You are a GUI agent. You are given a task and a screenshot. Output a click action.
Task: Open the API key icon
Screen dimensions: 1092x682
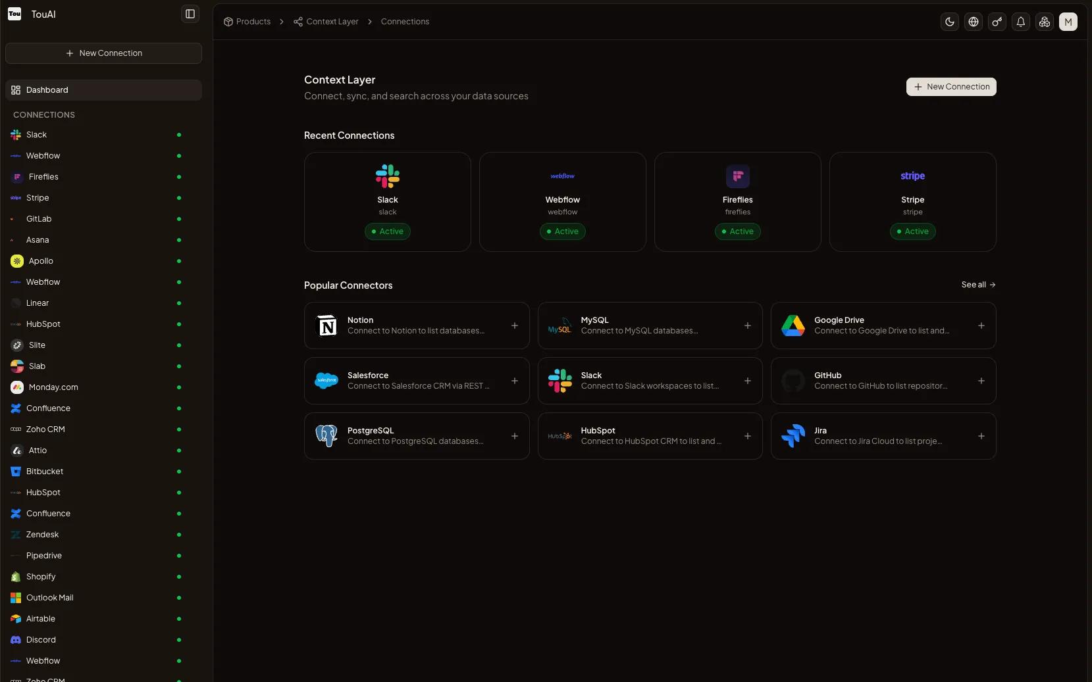pyautogui.click(x=997, y=22)
